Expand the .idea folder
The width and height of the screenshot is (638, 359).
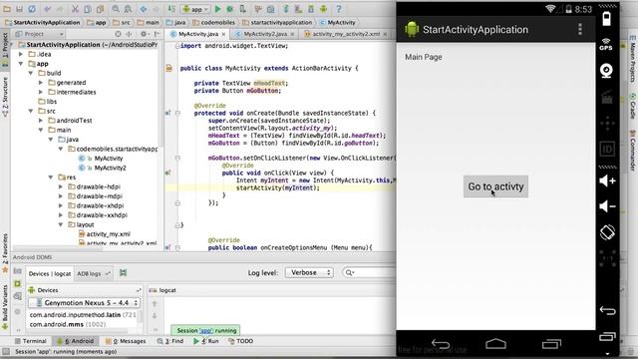tap(21, 54)
